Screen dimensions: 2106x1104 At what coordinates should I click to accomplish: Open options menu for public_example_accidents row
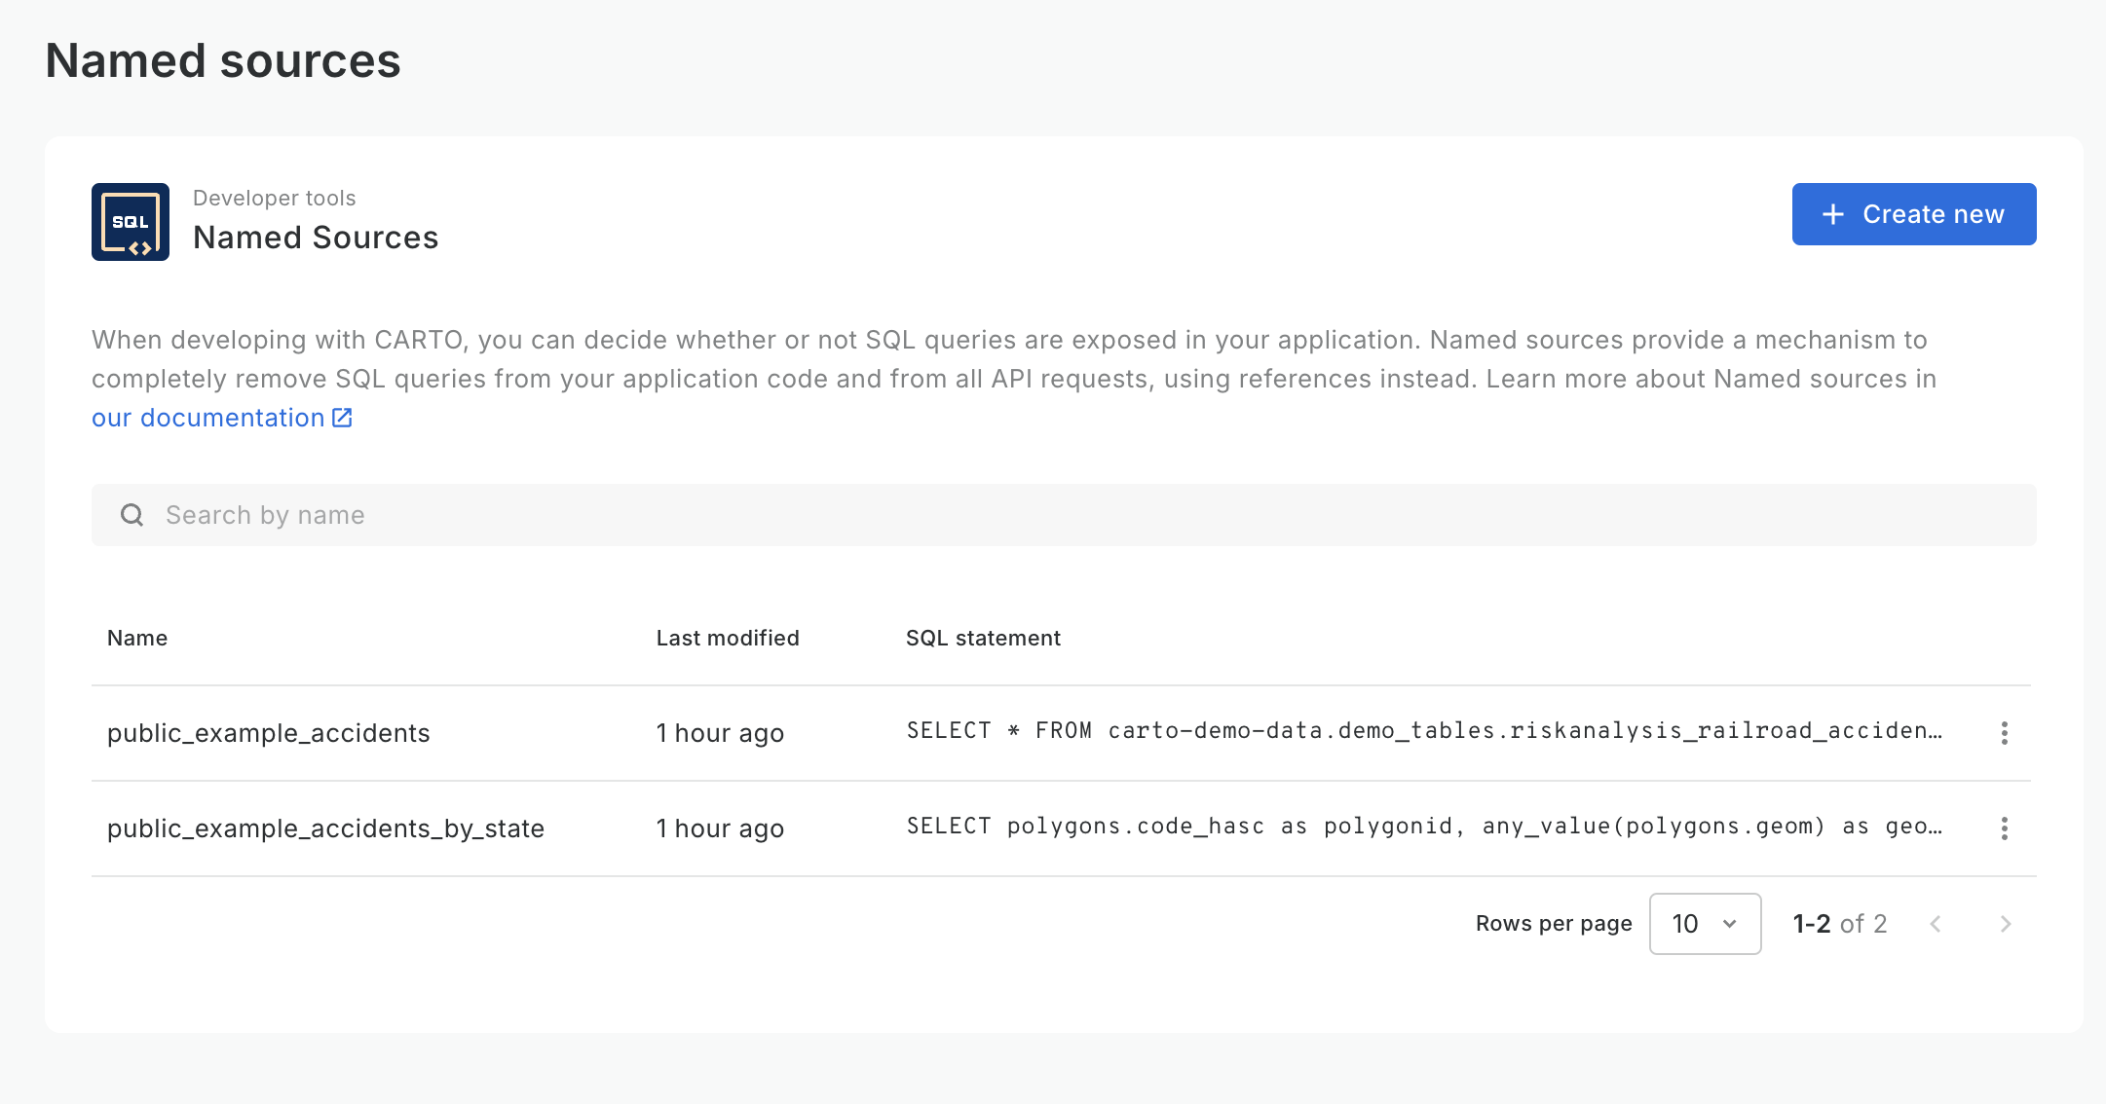pos(2004,733)
